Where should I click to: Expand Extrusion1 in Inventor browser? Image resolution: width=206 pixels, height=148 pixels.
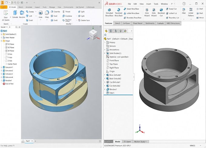tap(2, 67)
